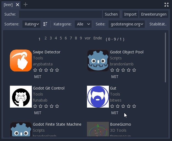Image resolution: width=172 pixels, height=141 pixels.
Task: Go to page 3
Action: (x=51, y=38)
